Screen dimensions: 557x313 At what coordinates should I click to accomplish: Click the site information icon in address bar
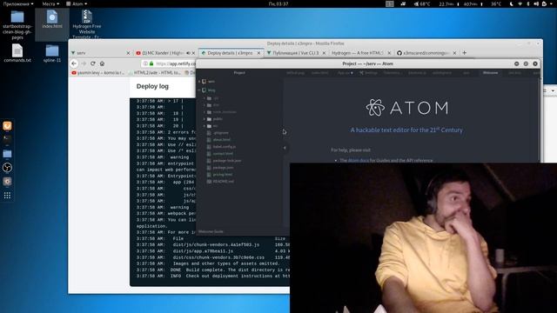[145, 63]
